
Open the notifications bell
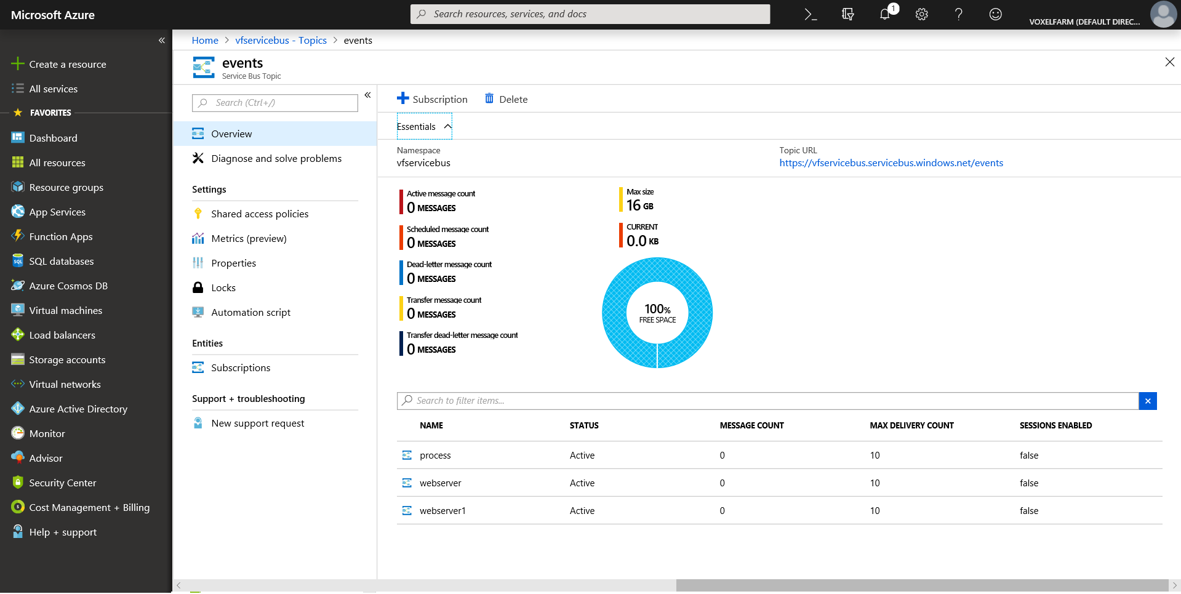pyautogui.click(x=885, y=14)
